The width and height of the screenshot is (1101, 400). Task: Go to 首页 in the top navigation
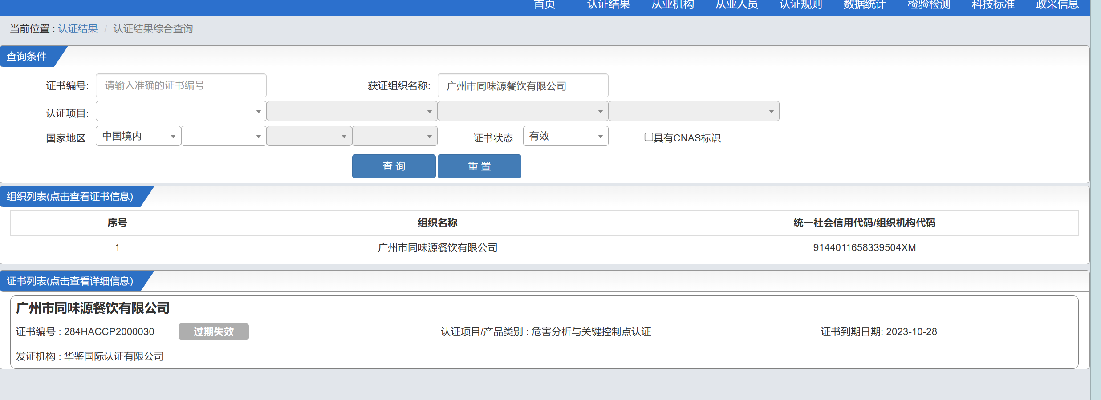click(544, 5)
